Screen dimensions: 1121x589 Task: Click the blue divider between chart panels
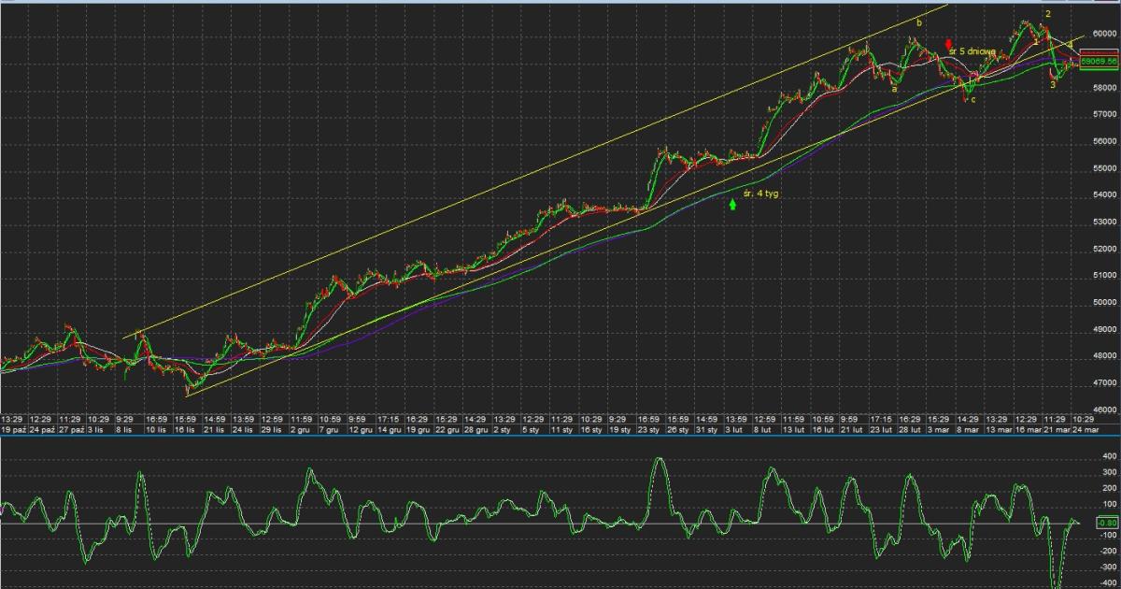[560, 436]
